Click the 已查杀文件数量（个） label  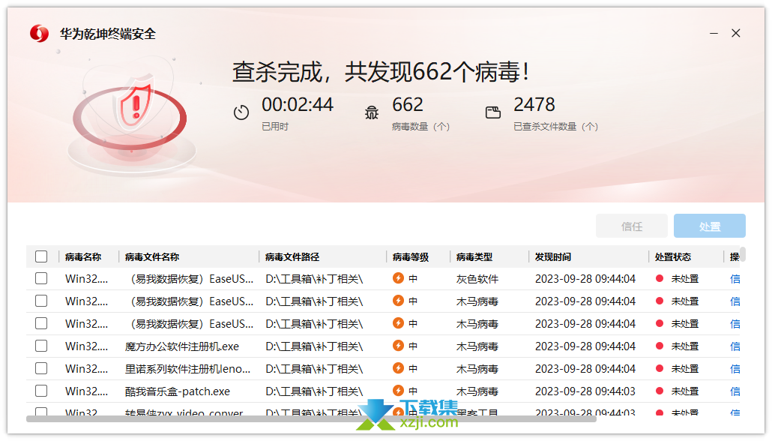click(x=556, y=127)
